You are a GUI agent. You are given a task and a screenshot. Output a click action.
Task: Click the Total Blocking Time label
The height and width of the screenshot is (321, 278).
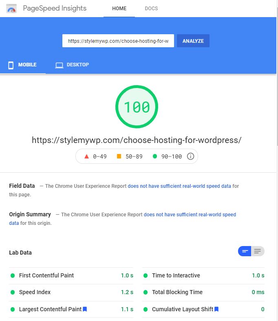coord(177,292)
